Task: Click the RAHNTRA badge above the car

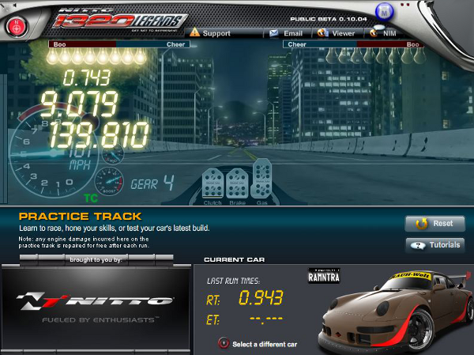Action: 323,275
